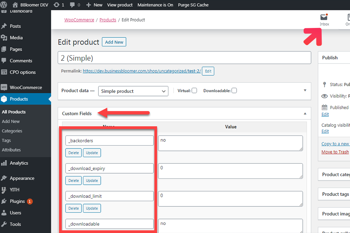Click the _backorders value textarea

click(230, 143)
